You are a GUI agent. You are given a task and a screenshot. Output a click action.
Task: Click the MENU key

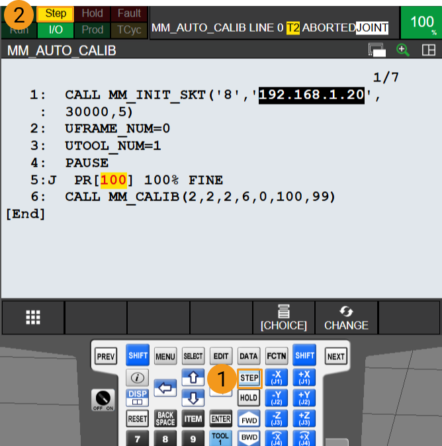coord(165,356)
